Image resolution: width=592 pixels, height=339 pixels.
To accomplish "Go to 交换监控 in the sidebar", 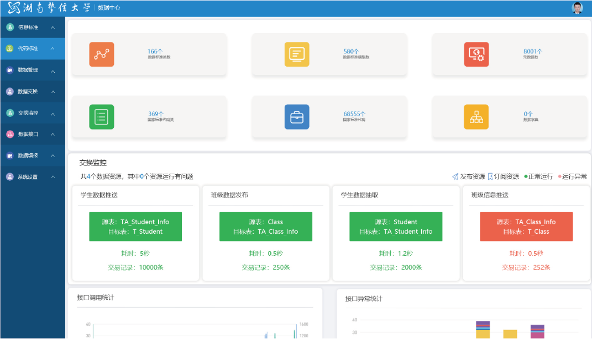I will coord(28,113).
